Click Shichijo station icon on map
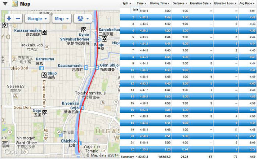 tap(79, 143)
